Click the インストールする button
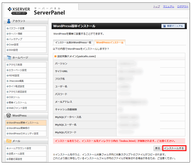191x166 pixels. pos(174,148)
